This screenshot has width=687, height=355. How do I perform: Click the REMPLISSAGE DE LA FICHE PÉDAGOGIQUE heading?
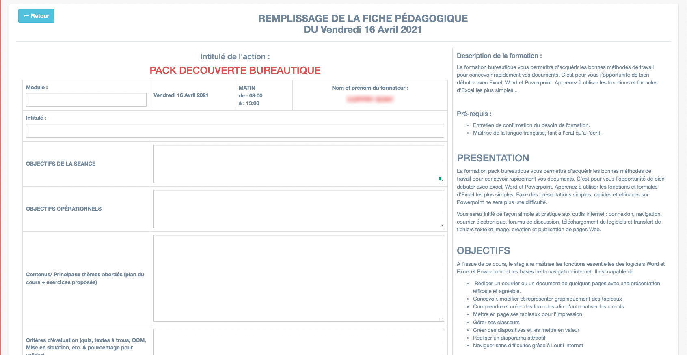coord(363,19)
